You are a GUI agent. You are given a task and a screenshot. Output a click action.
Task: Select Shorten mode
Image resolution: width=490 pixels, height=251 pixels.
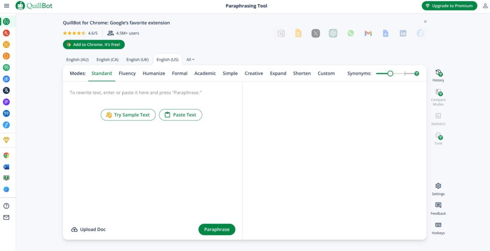coord(302,73)
